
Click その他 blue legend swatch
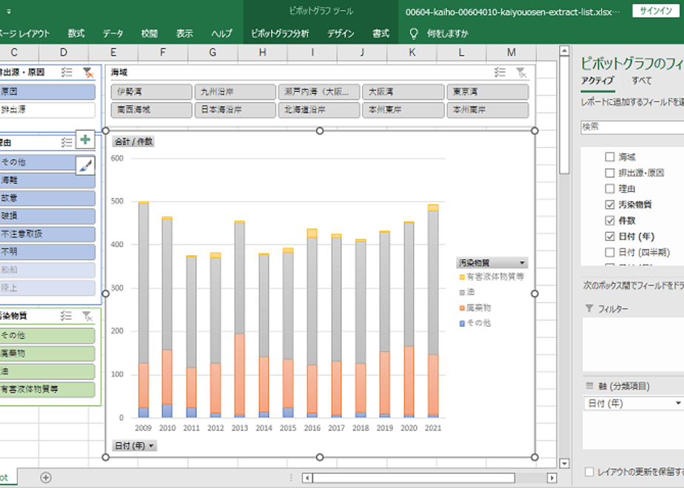(462, 323)
